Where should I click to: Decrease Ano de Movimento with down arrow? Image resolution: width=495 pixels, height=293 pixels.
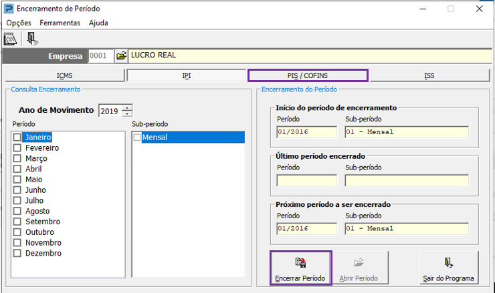(x=127, y=113)
